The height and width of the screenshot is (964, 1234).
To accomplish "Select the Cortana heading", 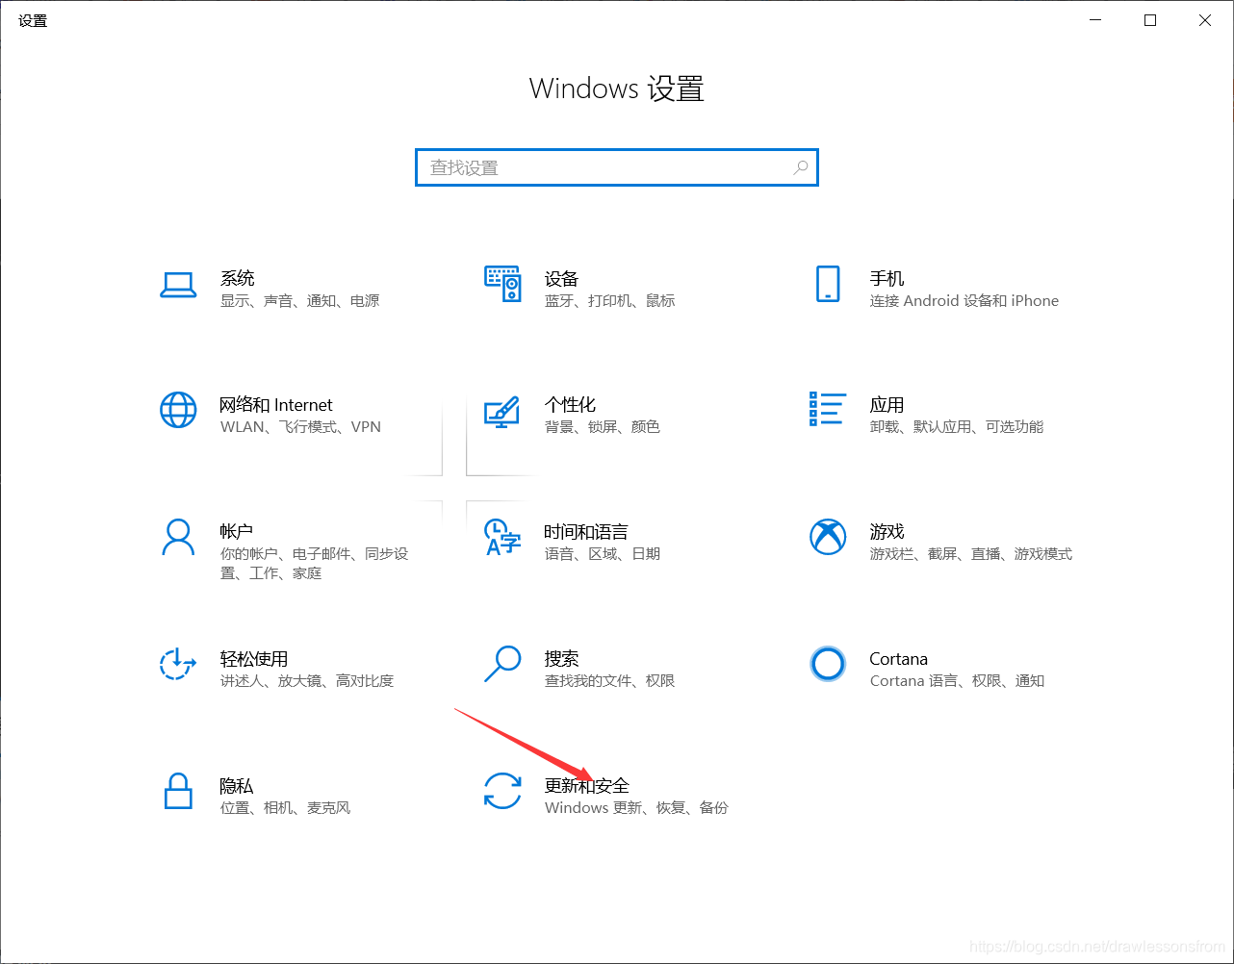I will click(x=898, y=659).
